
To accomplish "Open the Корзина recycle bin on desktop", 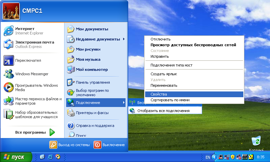I will 256,143.
